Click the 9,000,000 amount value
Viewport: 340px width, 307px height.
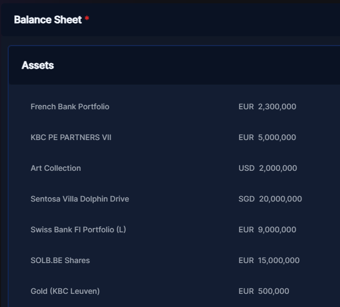[x=277, y=230]
